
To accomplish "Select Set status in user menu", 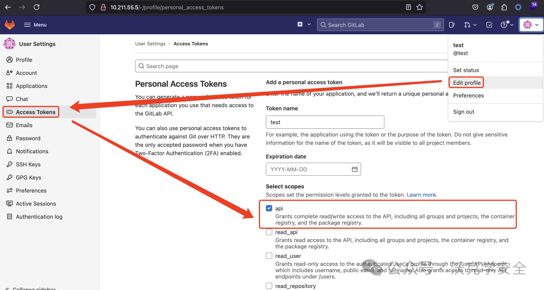I will [465, 70].
